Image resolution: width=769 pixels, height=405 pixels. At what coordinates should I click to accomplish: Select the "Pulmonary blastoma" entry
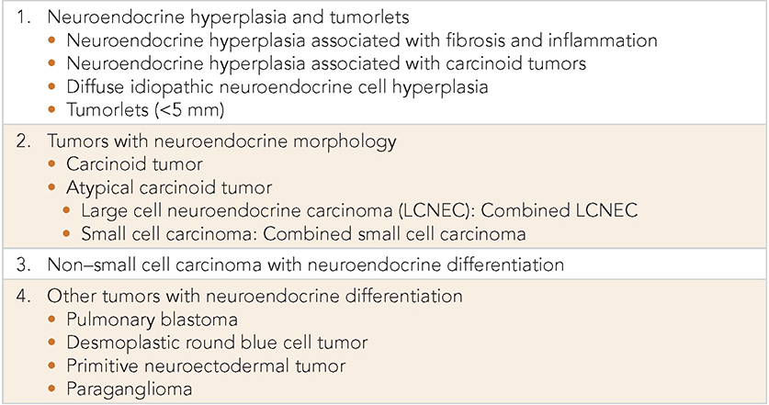click(x=150, y=320)
